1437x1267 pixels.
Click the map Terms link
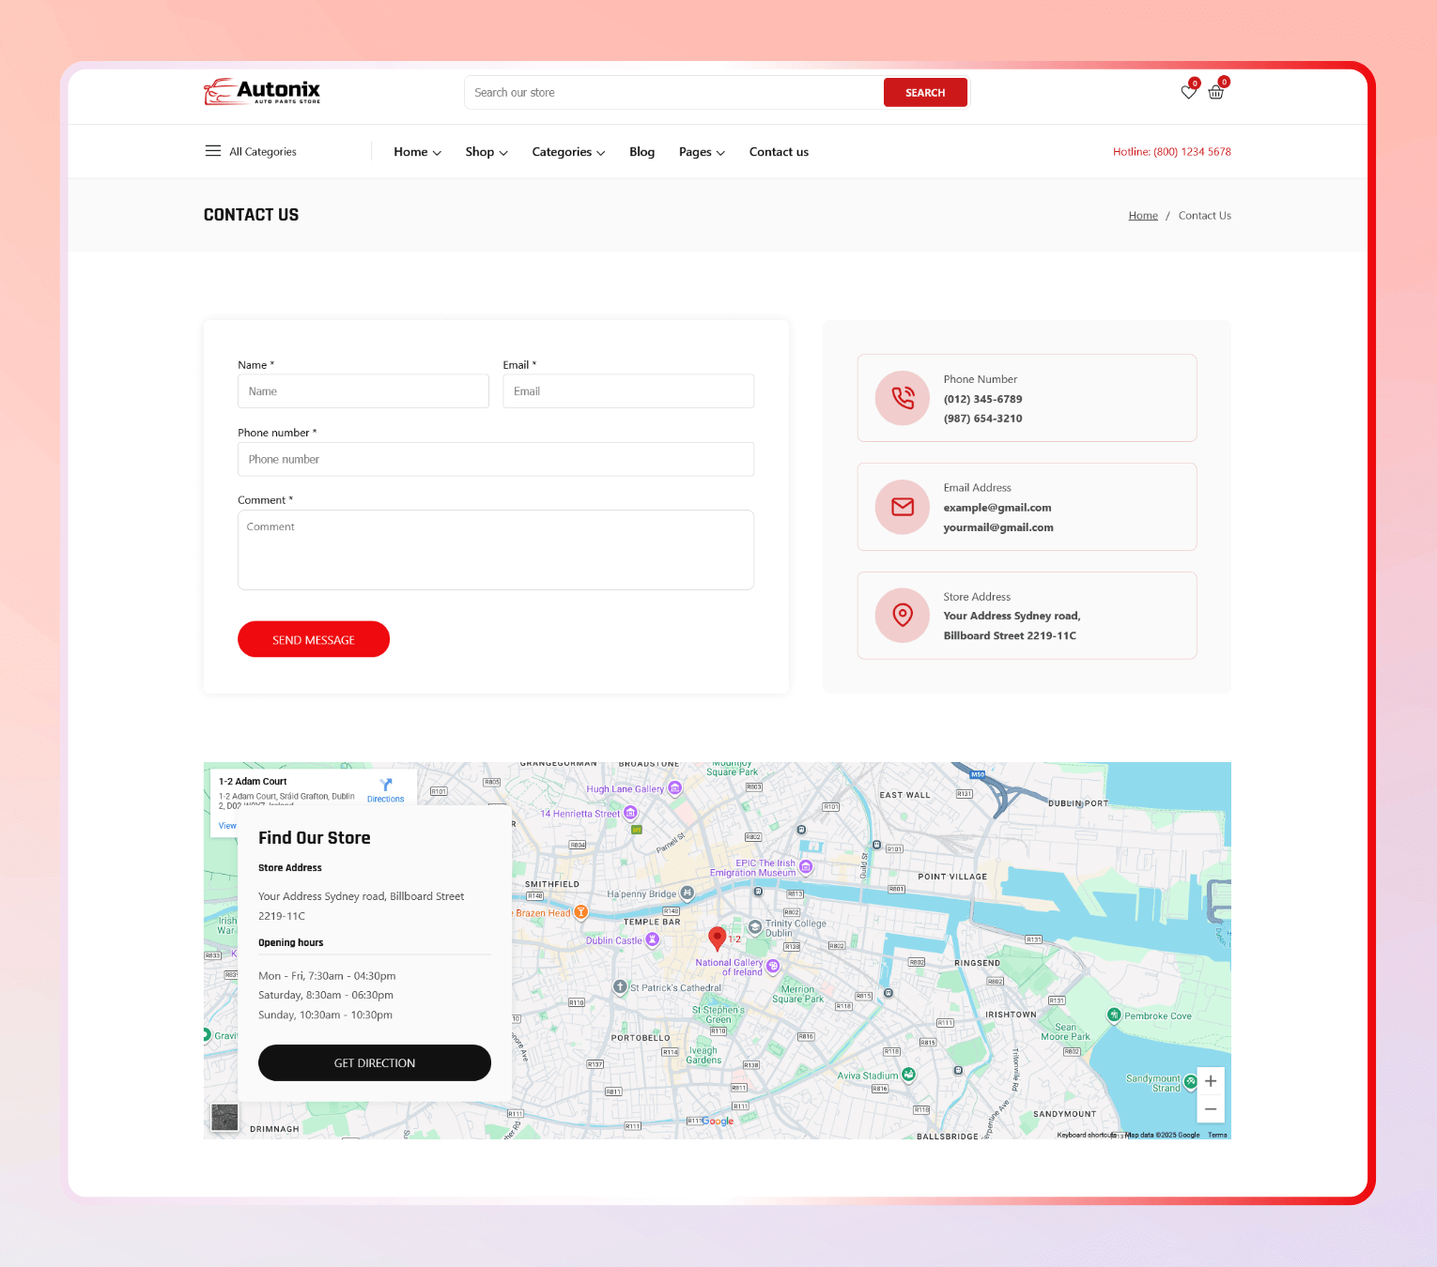click(x=1217, y=1135)
